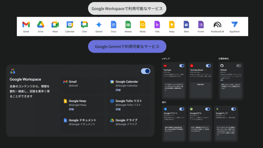
Task: Click the YouTube logo on its card
Action: 165,66
